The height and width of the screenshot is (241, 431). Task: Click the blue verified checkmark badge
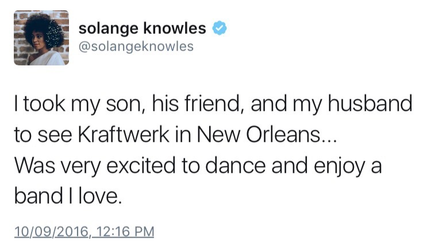tap(220, 28)
